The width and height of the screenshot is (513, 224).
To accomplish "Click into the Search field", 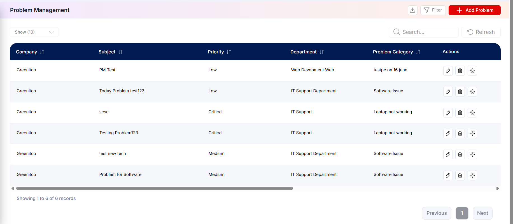I will pyautogui.click(x=424, y=32).
